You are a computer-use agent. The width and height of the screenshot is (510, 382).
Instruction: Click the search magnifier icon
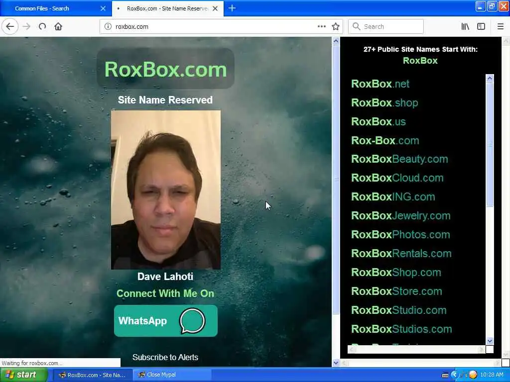click(x=357, y=26)
